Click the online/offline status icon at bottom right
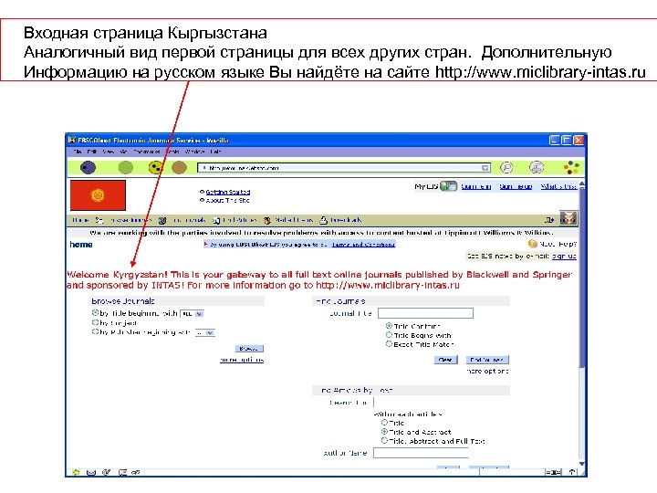657x493 pixels. tap(553, 473)
